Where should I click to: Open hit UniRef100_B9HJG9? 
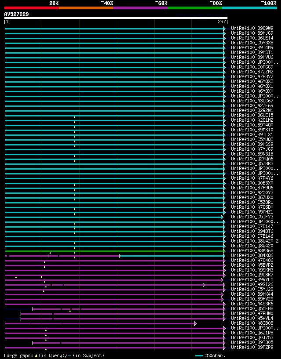point(252,33)
